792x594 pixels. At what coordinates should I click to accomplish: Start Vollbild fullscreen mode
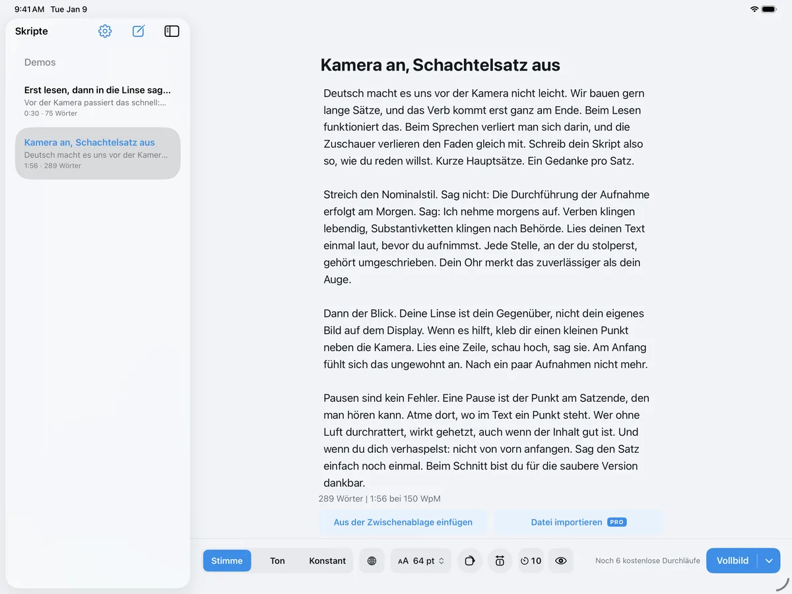pyautogui.click(x=732, y=561)
